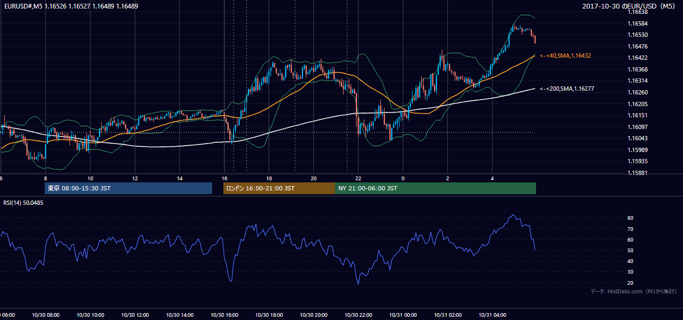Viewport: 683px width, 320px height.
Task: Click price axis value 1.15935
Action: click(638, 161)
